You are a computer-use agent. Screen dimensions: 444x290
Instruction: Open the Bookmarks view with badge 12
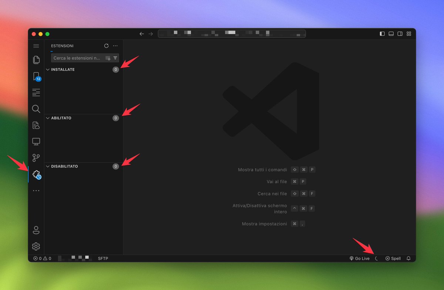(x=36, y=76)
